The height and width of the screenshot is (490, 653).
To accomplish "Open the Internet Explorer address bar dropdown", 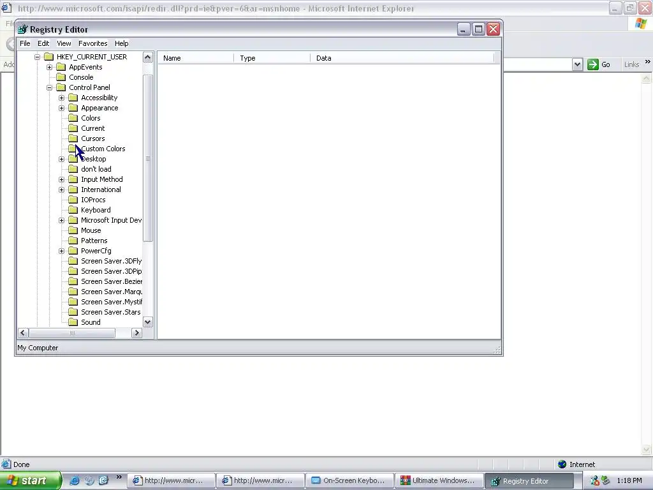I will [x=577, y=64].
